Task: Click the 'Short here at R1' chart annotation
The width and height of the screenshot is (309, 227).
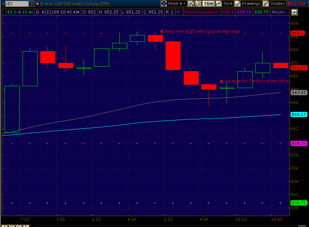Action: coord(201,32)
